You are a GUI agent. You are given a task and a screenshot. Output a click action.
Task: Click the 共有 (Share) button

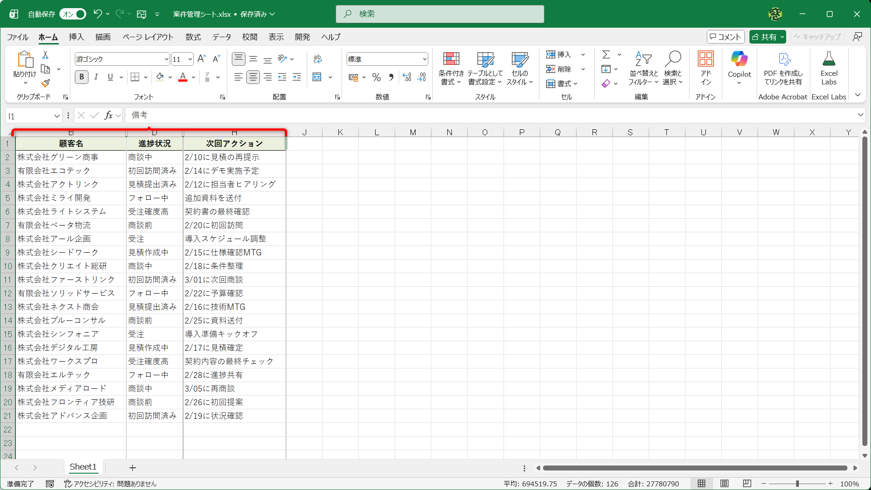767,37
